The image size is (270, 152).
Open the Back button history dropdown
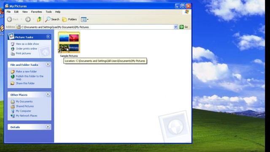22,19
